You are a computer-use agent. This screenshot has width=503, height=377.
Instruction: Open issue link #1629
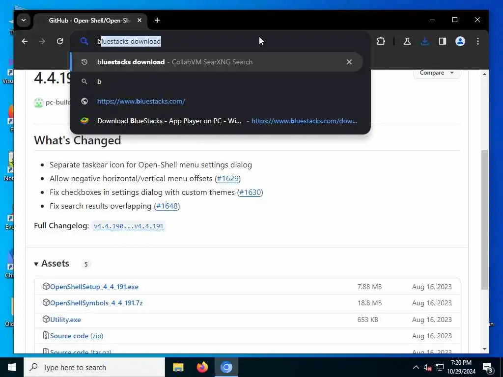pos(228,179)
